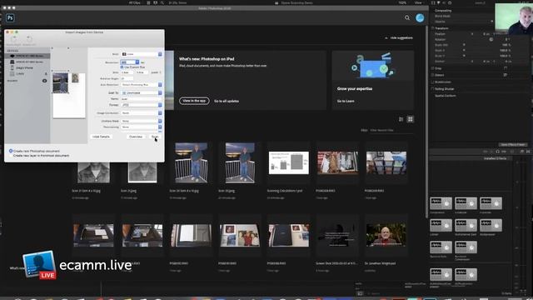Screen dimensions: 533x300
Task: Open the 100% zoom menu in viewer
Action: (x=403, y=2)
